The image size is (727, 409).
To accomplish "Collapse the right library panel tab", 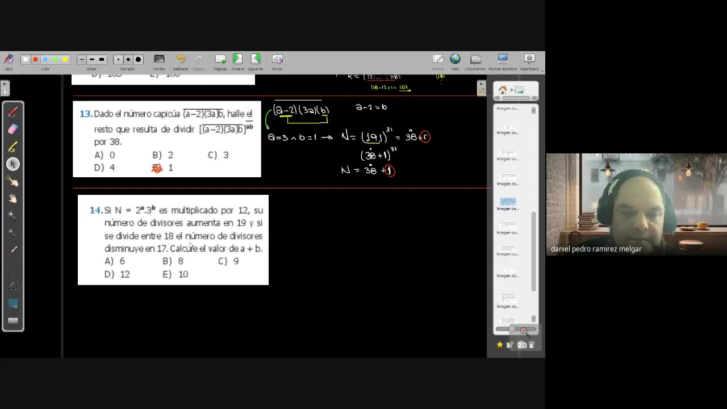I will click(482, 88).
